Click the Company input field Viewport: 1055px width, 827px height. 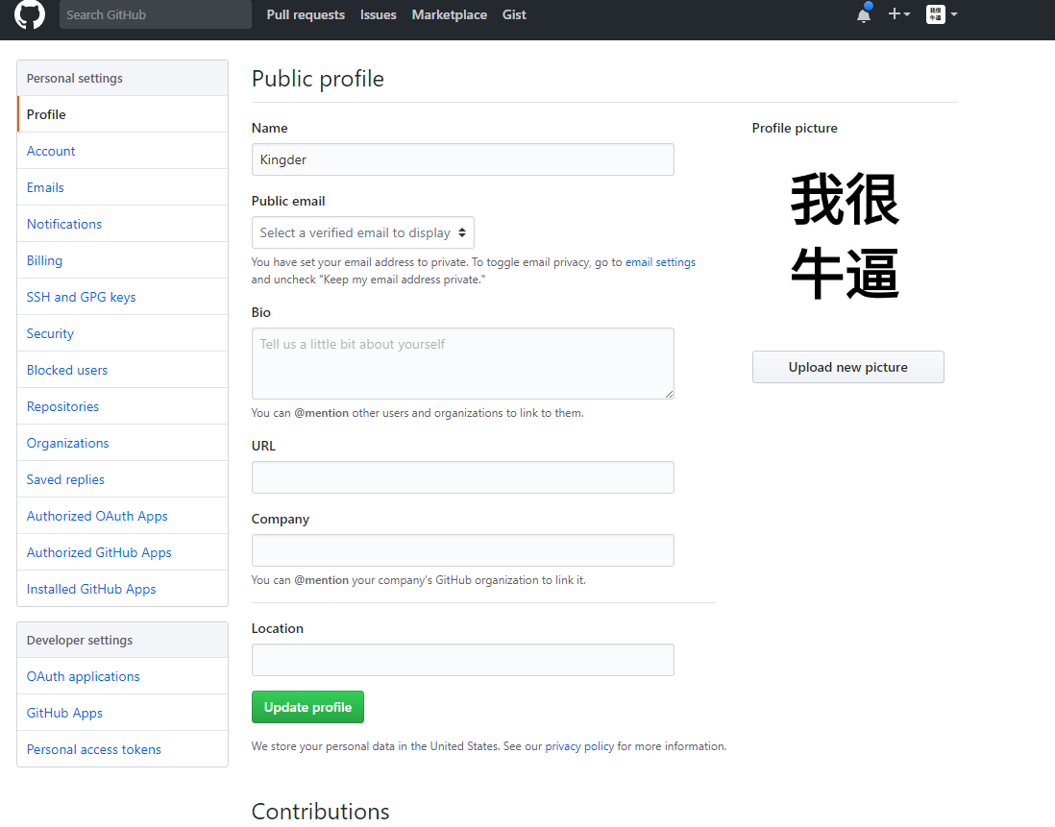(x=463, y=550)
